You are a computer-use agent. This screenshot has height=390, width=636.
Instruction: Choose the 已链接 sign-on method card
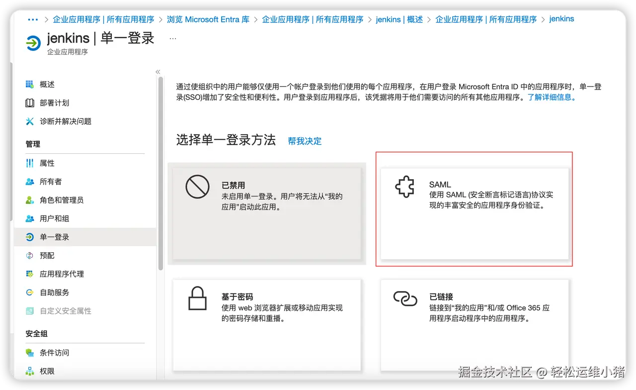[x=474, y=325]
